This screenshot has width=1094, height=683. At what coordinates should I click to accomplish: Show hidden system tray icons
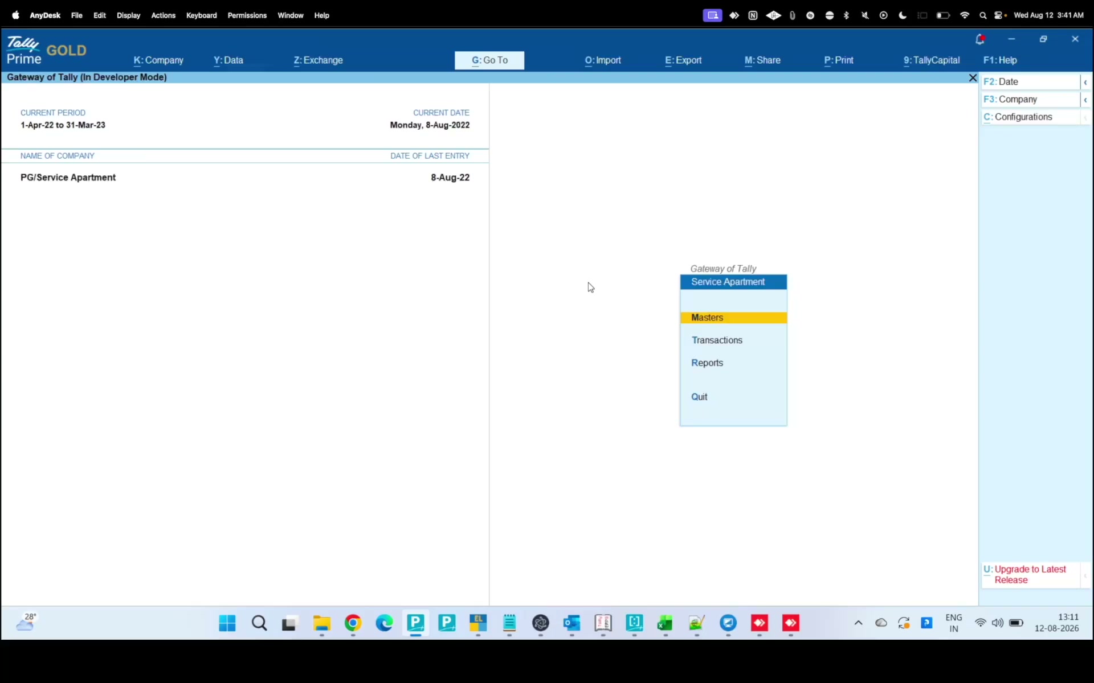858,623
